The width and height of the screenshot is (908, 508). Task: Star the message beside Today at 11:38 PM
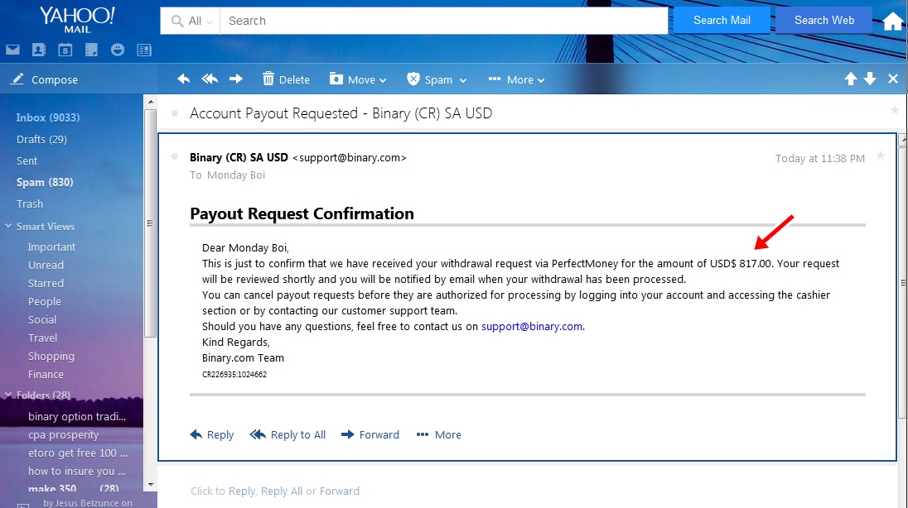881,155
